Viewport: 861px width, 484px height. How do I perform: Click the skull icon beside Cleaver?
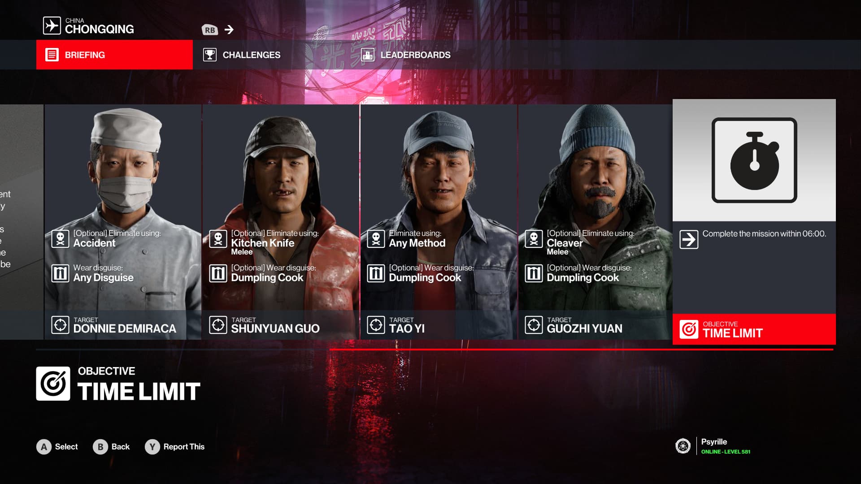[534, 239]
